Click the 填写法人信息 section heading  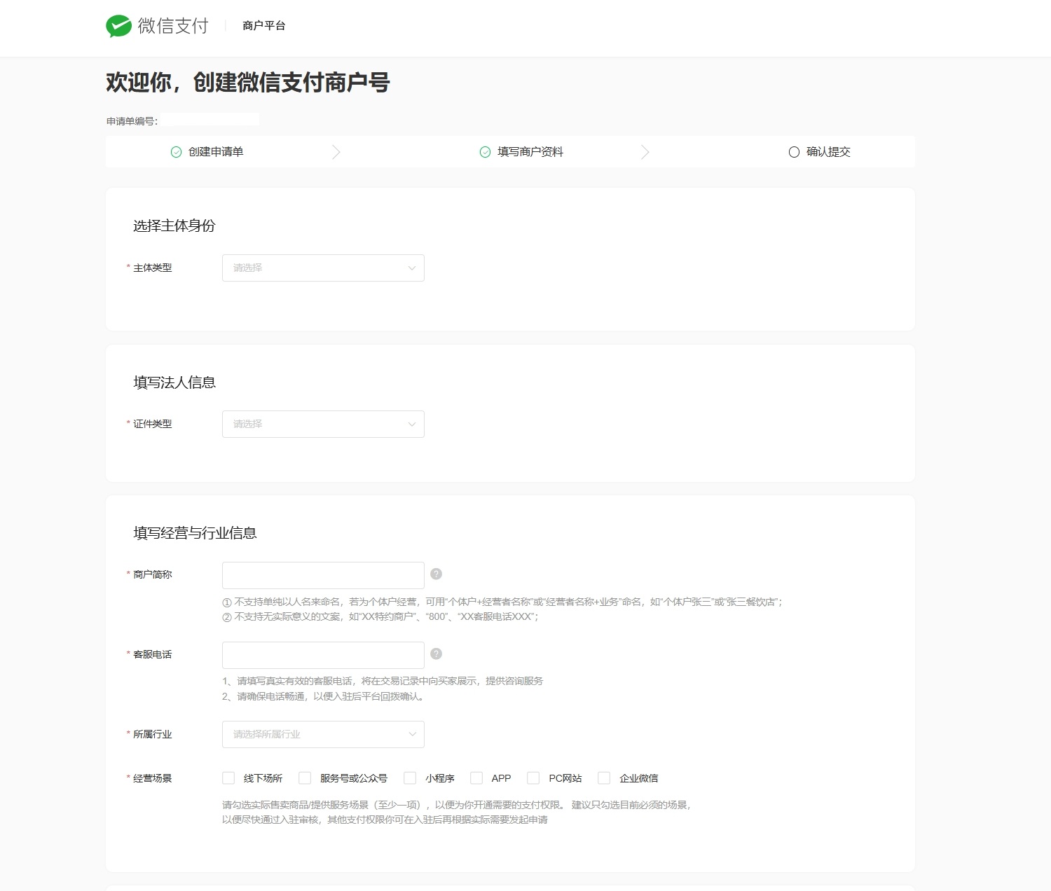[174, 382]
